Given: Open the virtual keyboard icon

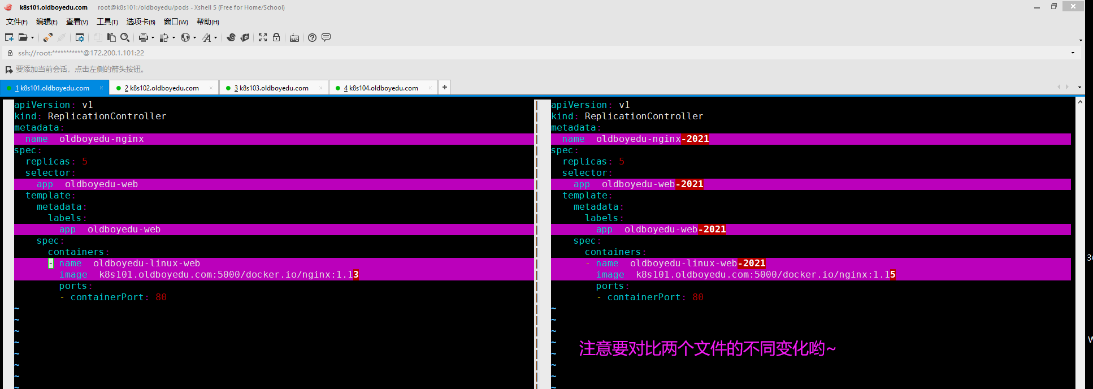Looking at the screenshot, I should pos(294,38).
